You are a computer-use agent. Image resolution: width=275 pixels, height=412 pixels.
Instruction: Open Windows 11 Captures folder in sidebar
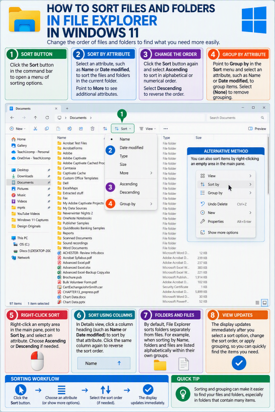point(30,220)
